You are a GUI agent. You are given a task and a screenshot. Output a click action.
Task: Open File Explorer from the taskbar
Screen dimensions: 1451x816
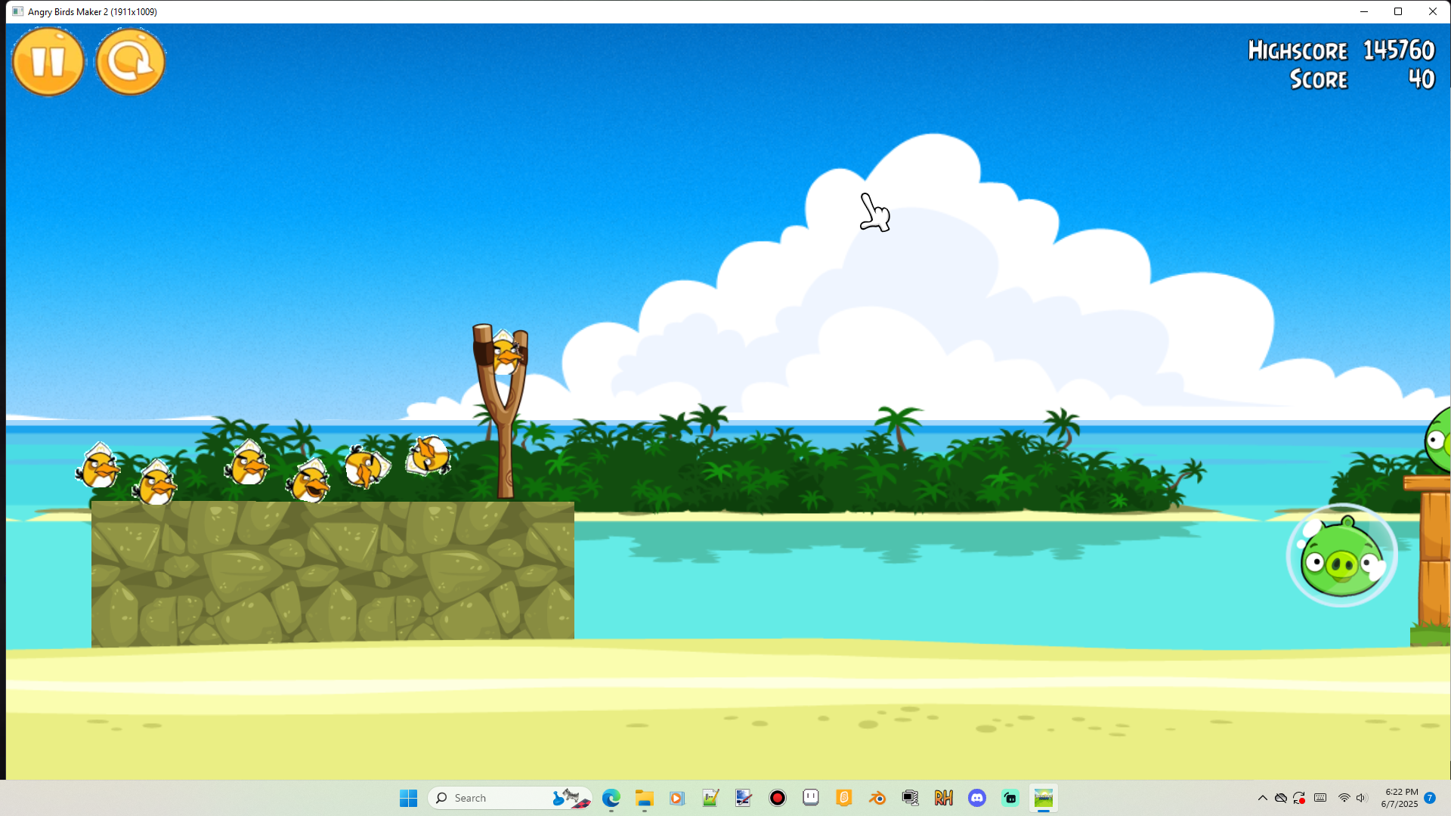[644, 798]
